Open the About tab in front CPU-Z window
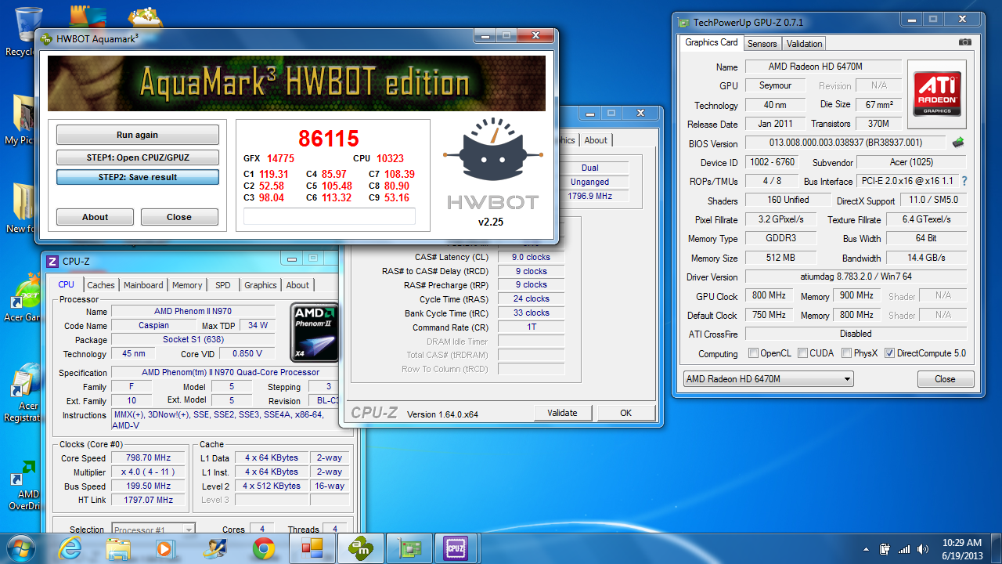 (x=297, y=285)
